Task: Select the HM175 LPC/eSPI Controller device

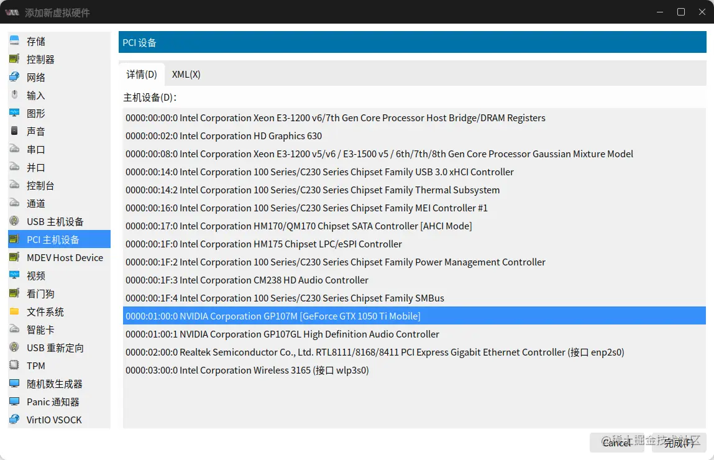Action: (x=414, y=244)
